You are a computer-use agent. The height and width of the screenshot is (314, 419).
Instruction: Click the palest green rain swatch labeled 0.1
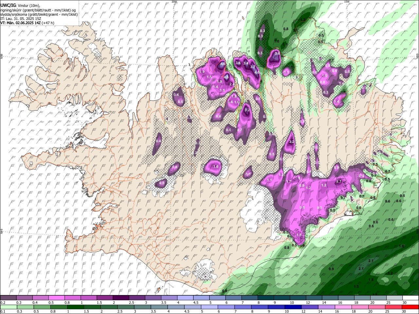point(9,307)
